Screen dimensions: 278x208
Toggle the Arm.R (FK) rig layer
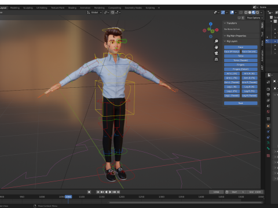[x=250, y=78]
